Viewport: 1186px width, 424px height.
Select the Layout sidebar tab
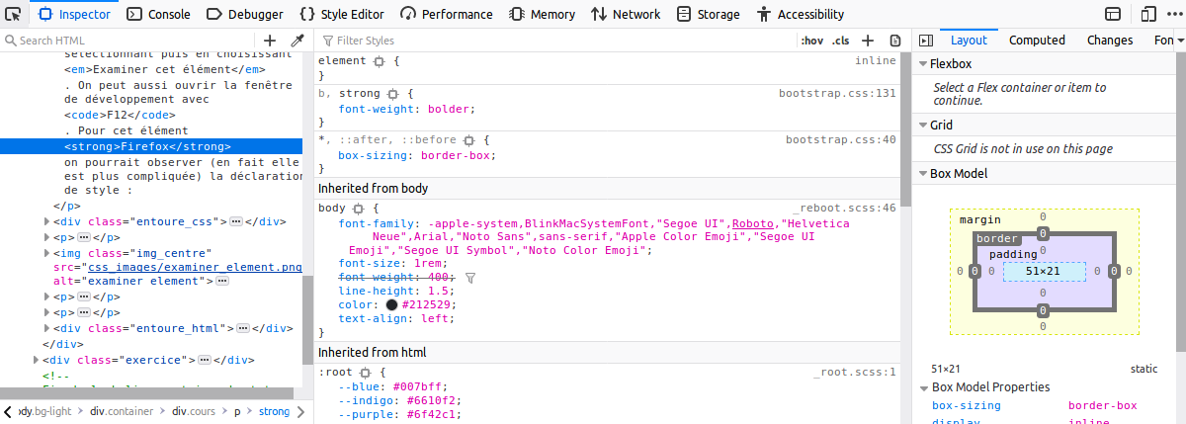[969, 41]
